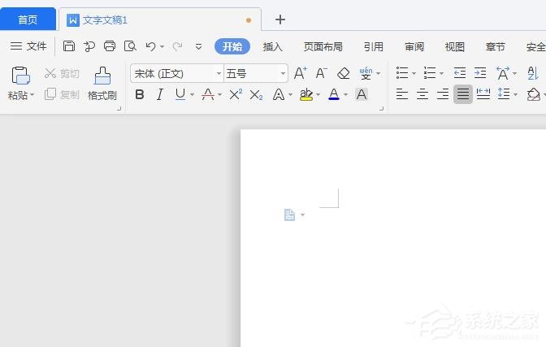Switch to the 插入 ribbon tab
The width and height of the screenshot is (546, 347).
[x=273, y=46]
